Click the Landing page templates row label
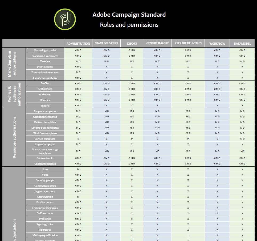 click(45, 128)
